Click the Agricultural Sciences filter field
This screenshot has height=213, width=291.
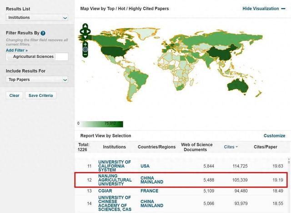(x=37, y=57)
